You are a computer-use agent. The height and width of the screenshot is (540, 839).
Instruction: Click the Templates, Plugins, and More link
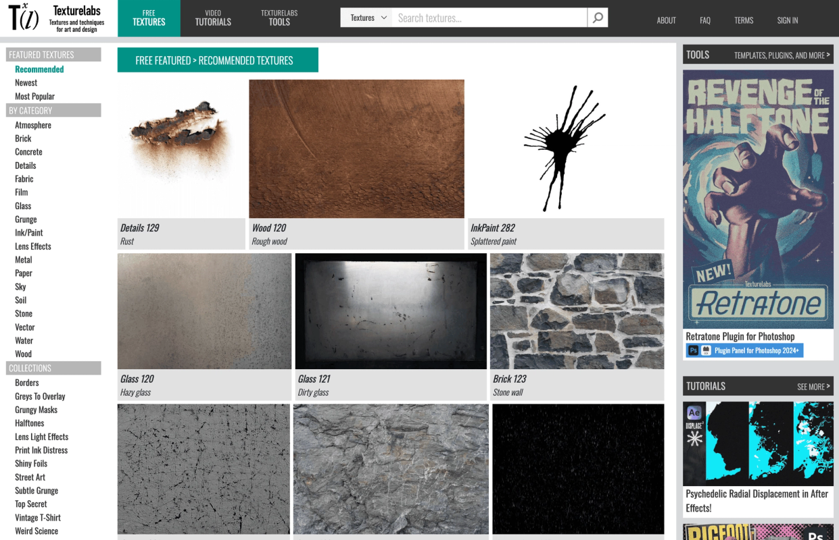pyautogui.click(x=782, y=55)
